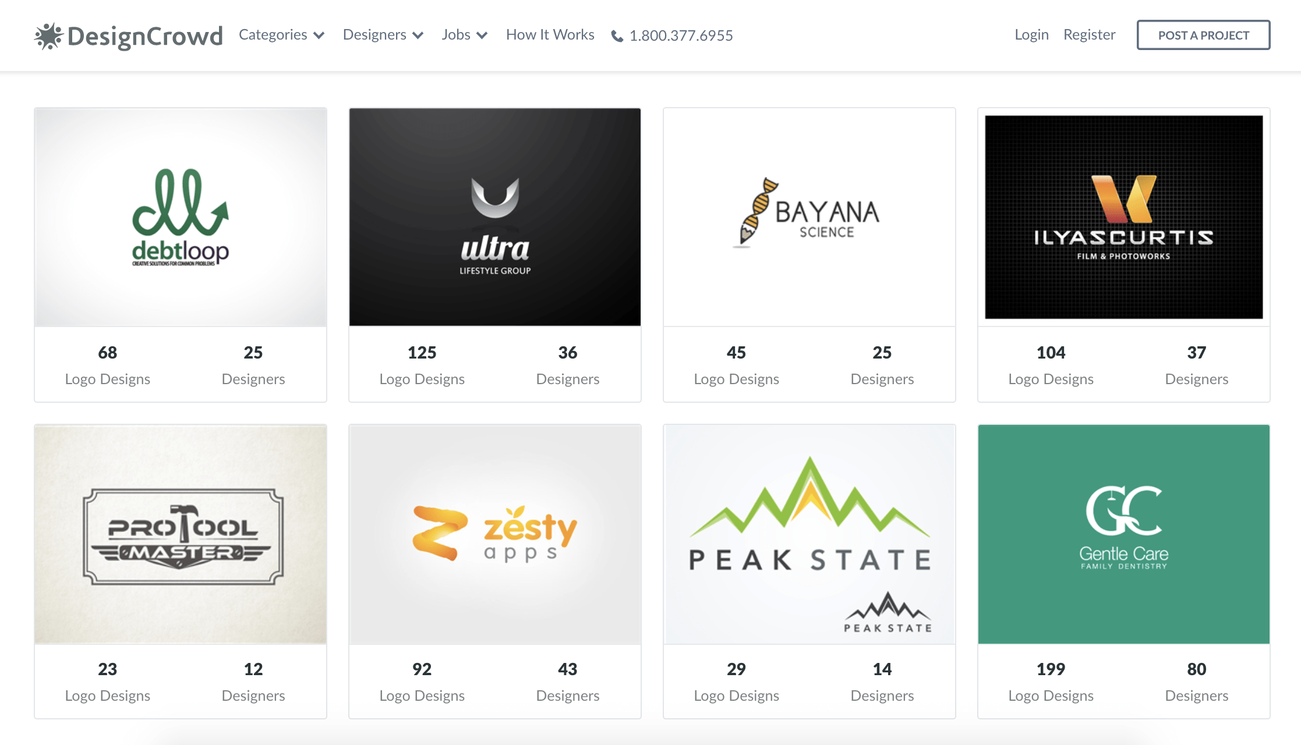Image resolution: width=1301 pixels, height=745 pixels.
Task: Open the Peak State logo thumbnail
Action: click(x=809, y=534)
